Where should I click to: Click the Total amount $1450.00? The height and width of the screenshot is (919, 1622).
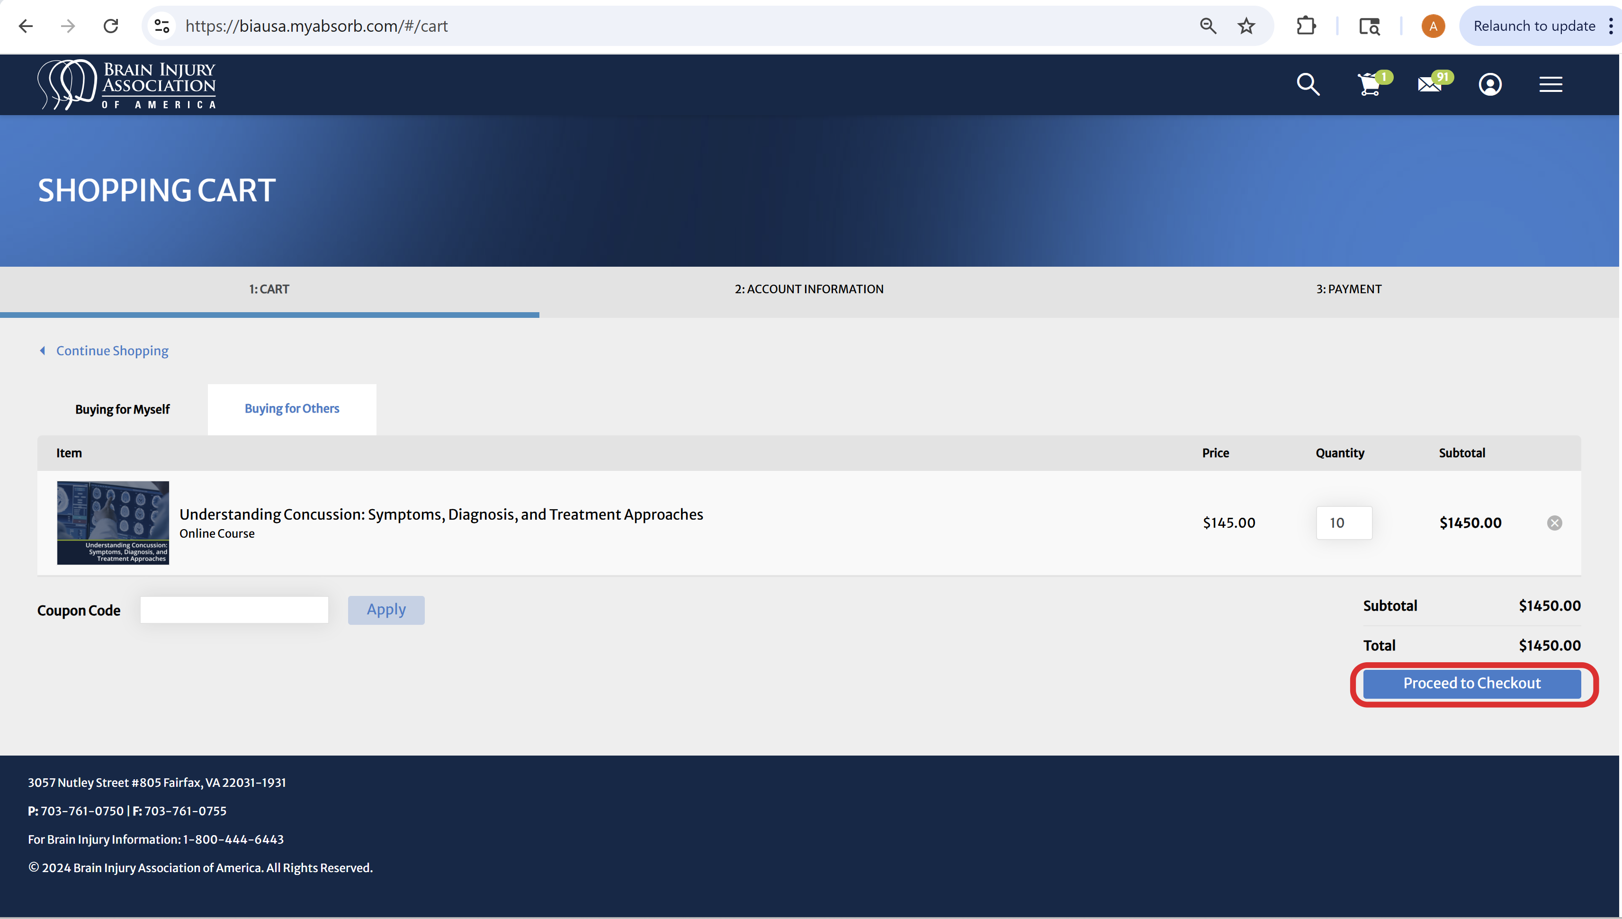click(x=1550, y=645)
